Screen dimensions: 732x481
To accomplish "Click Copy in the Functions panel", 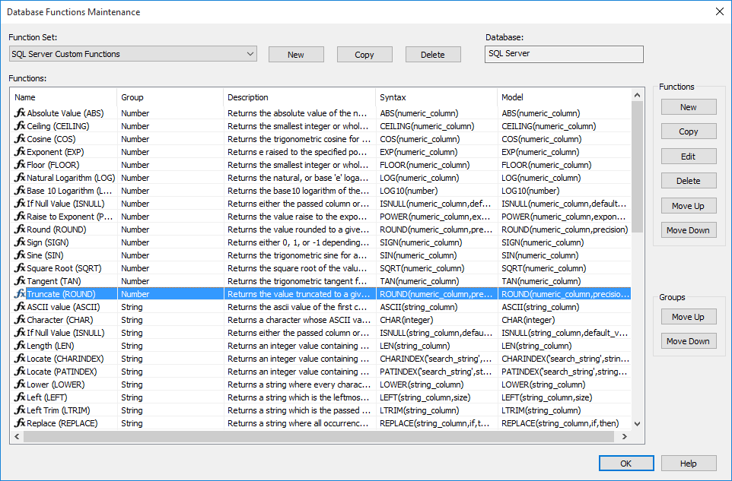I will coord(689,131).
